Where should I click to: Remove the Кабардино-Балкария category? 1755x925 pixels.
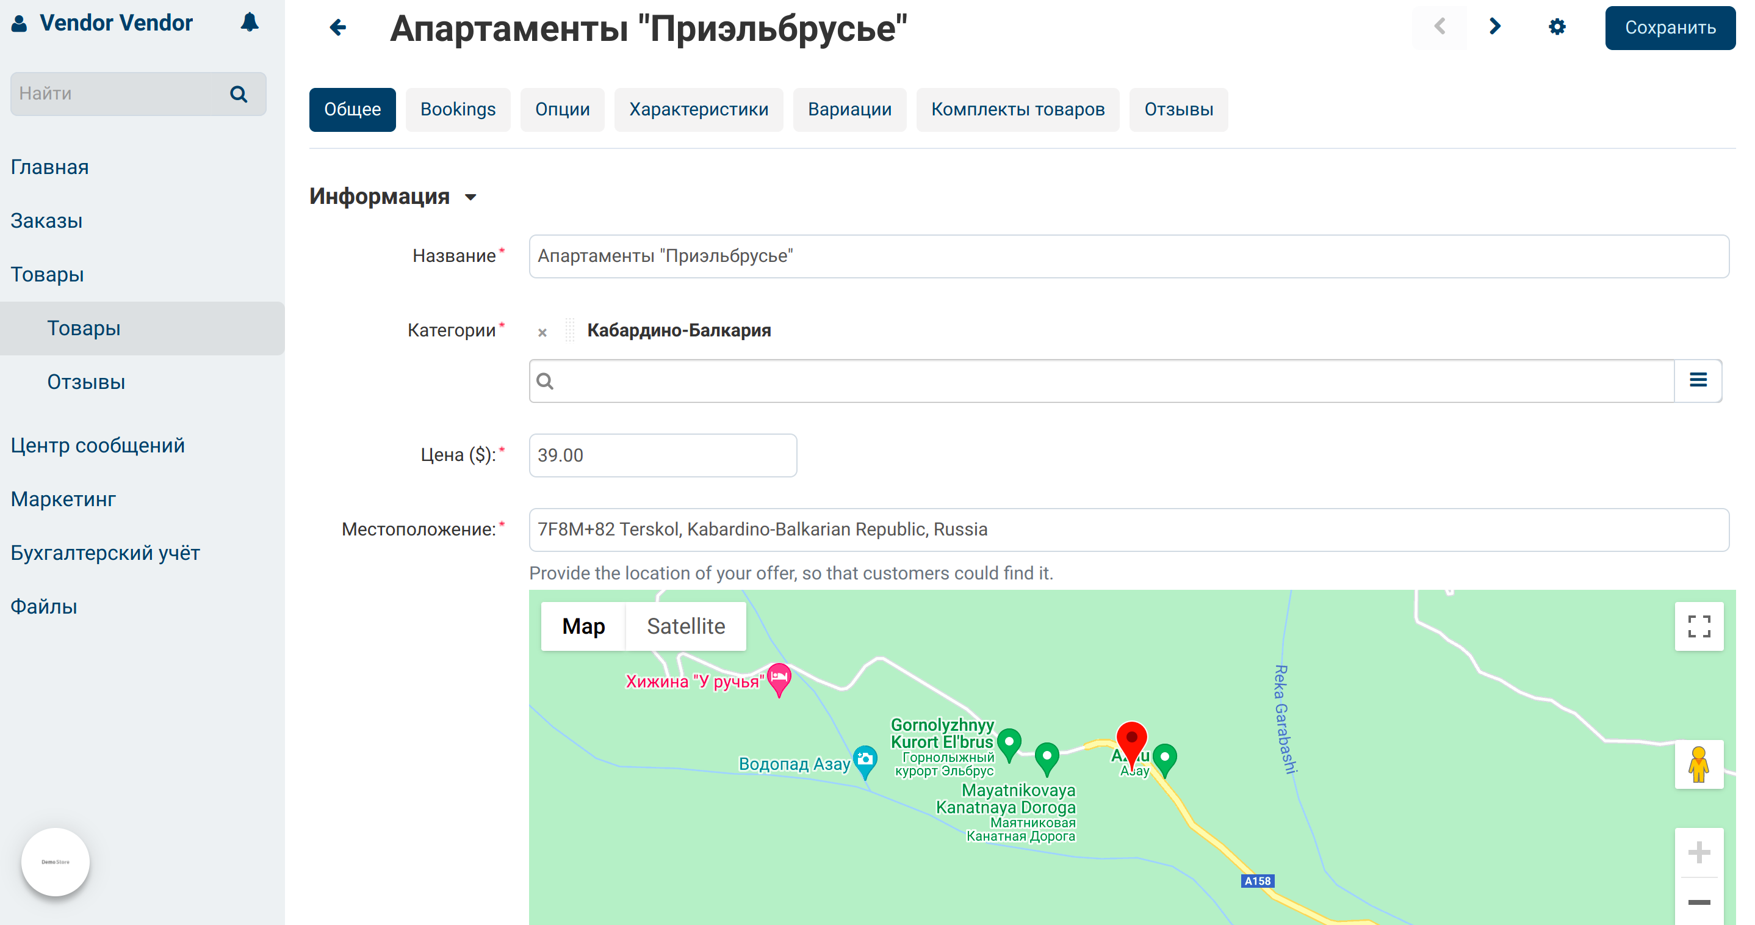pyautogui.click(x=542, y=332)
